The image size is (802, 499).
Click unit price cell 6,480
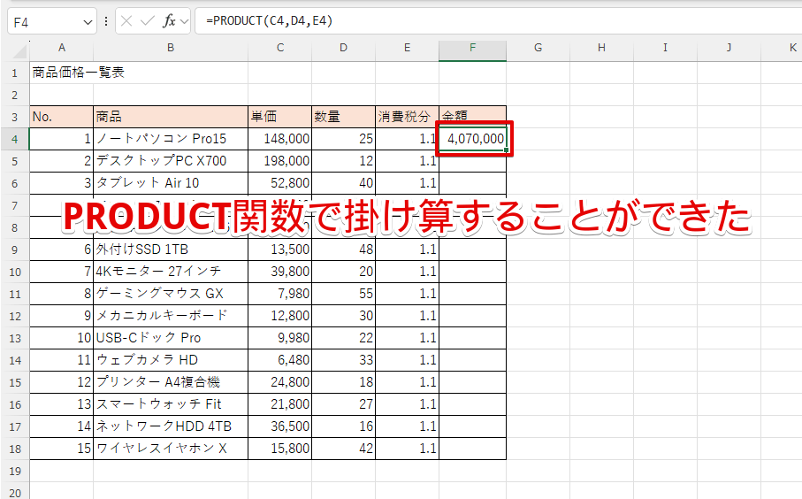click(x=279, y=360)
